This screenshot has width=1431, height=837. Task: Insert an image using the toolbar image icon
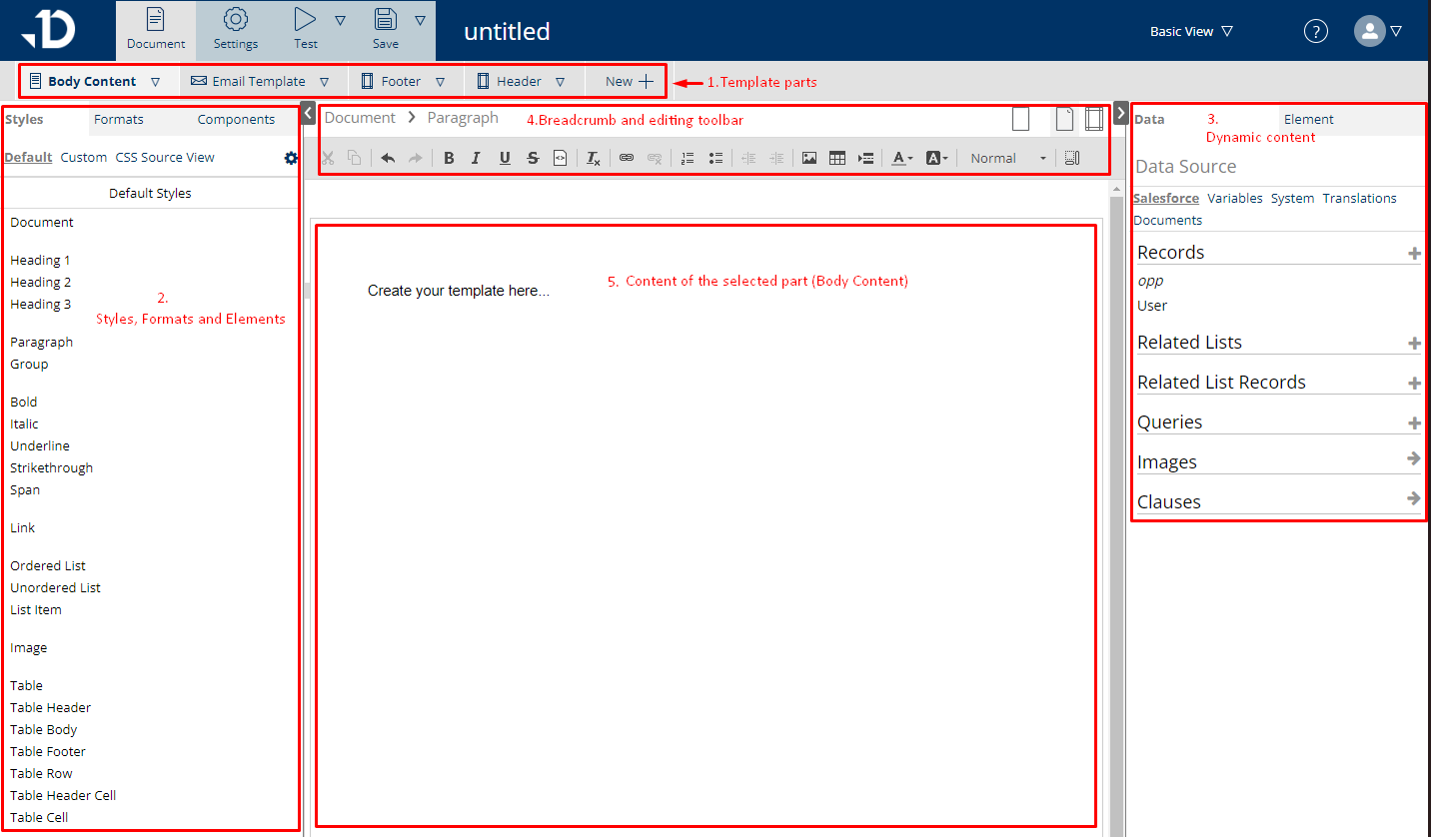(809, 158)
